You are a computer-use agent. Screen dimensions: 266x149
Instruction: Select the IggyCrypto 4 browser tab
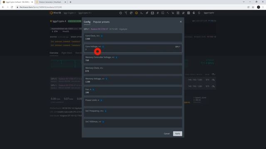(x=17, y=2)
